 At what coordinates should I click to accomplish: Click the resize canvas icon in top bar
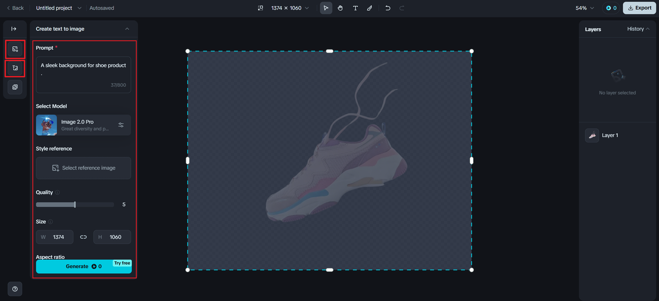coord(261,8)
